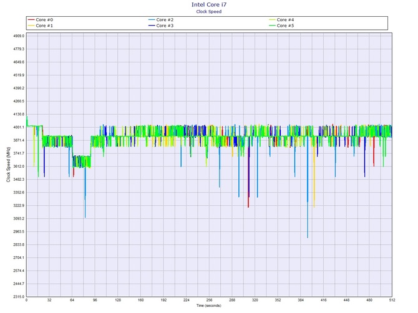This screenshot has width=418, height=313.
Task: Click the Core #0 red legend swatch
Action: 32,20
